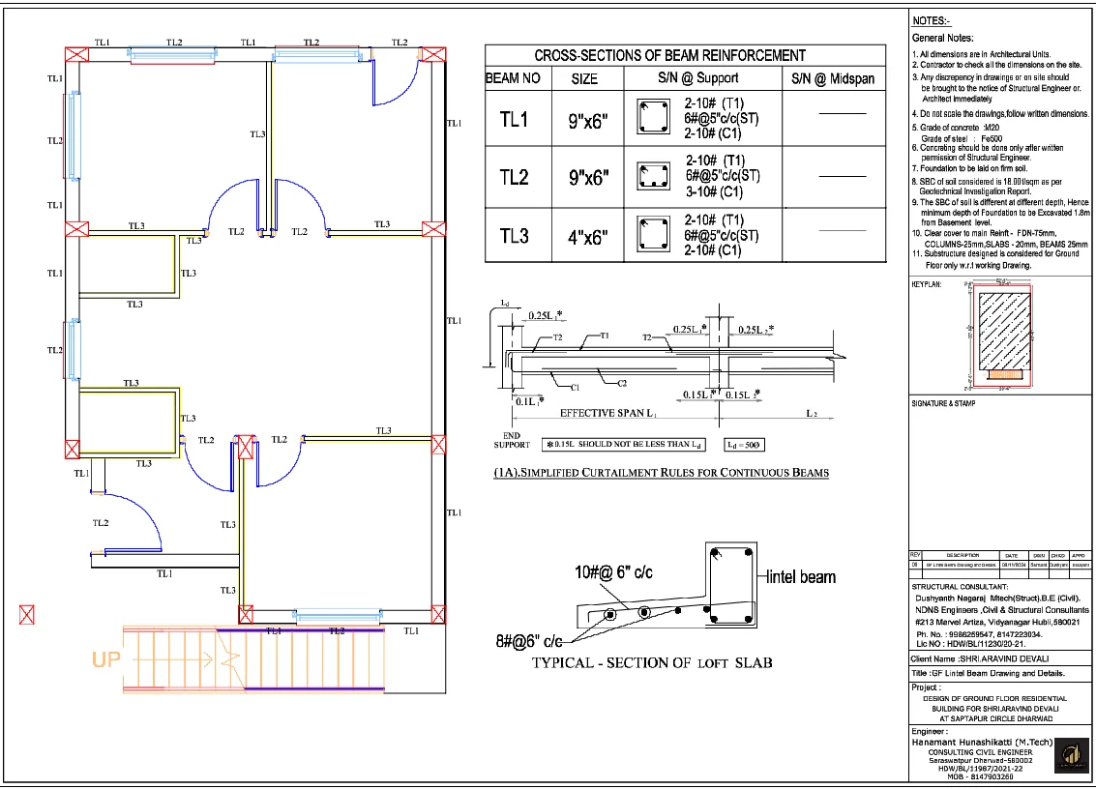Click note 7 Foundation to be laid on firm soil
The width and height of the screenshot is (1096, 789).
969,168
